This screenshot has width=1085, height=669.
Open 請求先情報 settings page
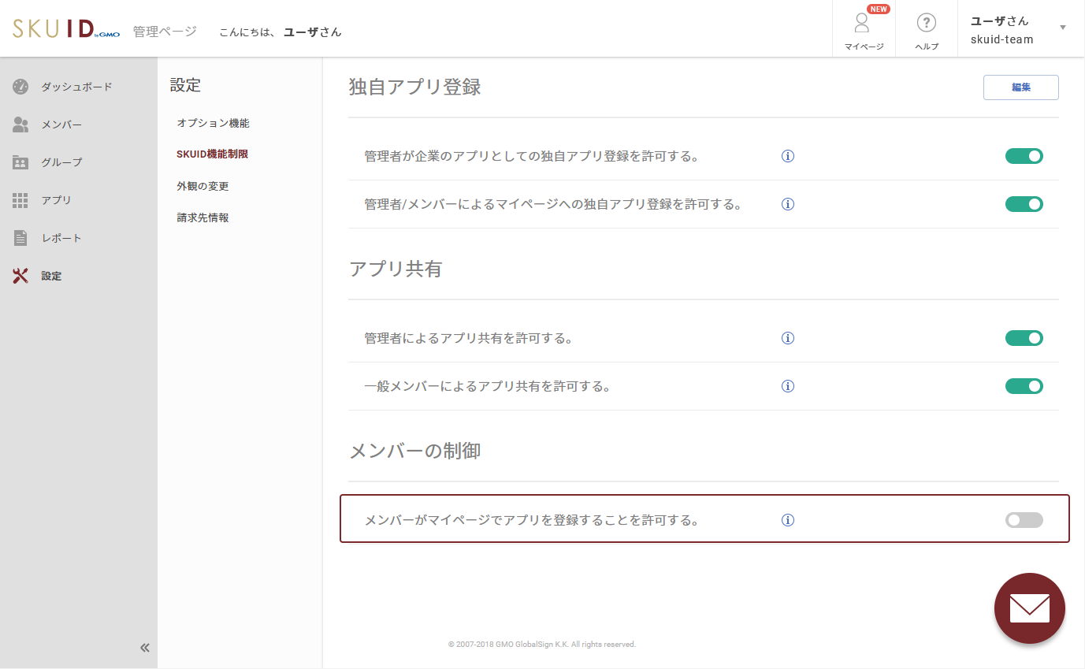203,217
